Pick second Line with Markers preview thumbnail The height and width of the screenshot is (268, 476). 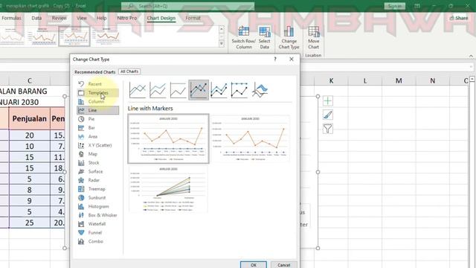tap(251, 138)
